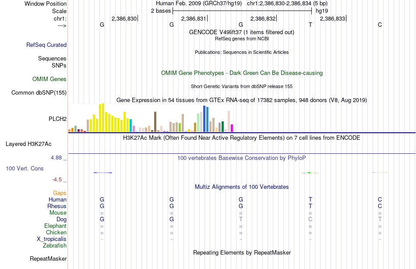The image size is (416, 269).
Task: Click the chr1:2,386,830-2,386,834 (5 bp) position text
Action: click(x=287, y=4)
